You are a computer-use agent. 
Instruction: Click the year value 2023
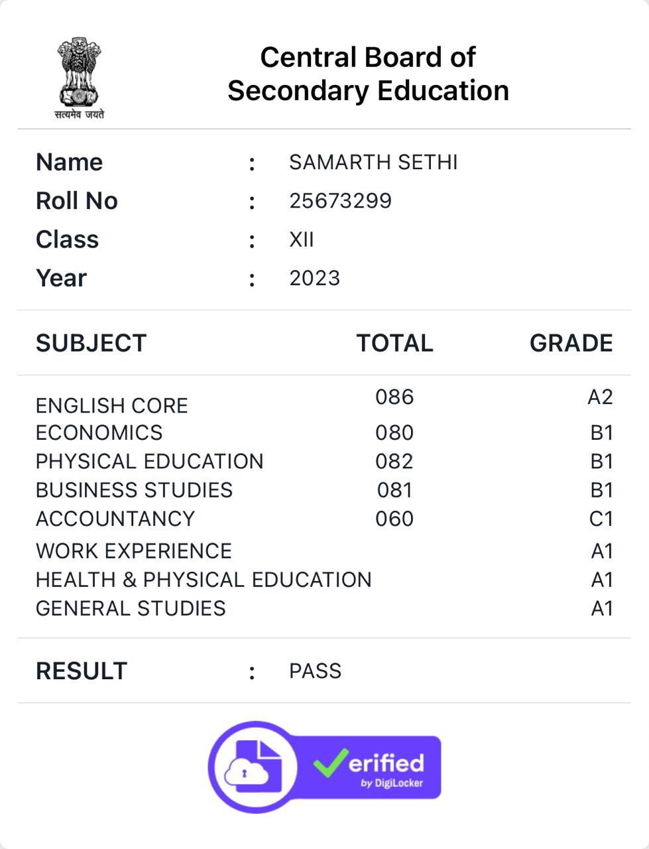[x=314, y=278]
